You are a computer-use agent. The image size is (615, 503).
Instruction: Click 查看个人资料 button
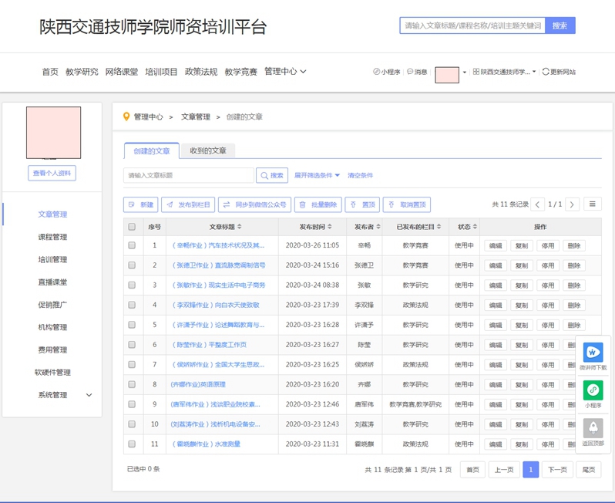52,174
